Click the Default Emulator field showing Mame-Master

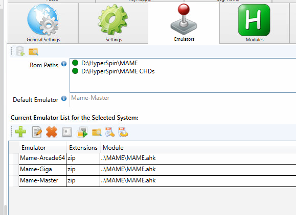[x=183, y=100]
